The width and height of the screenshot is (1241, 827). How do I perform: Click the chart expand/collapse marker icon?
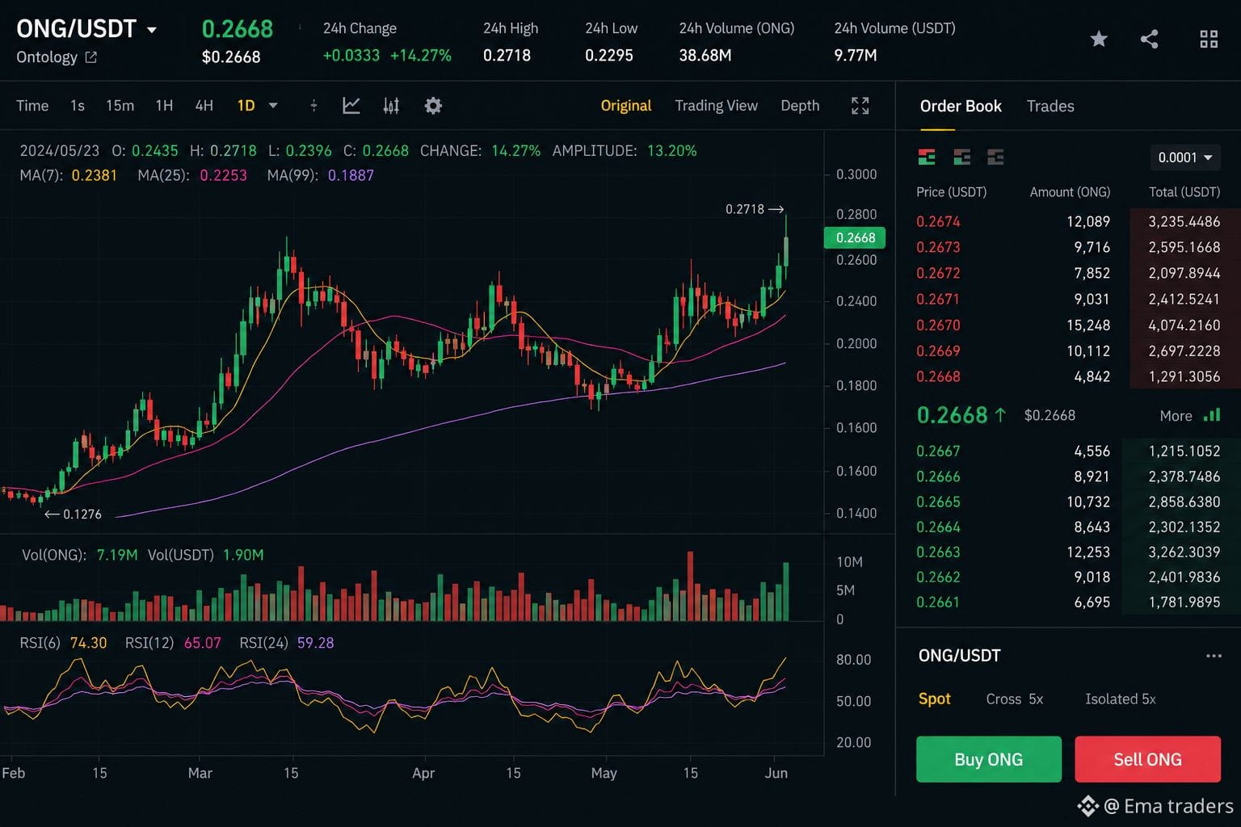pyautogui.click(x=313, y=106)
